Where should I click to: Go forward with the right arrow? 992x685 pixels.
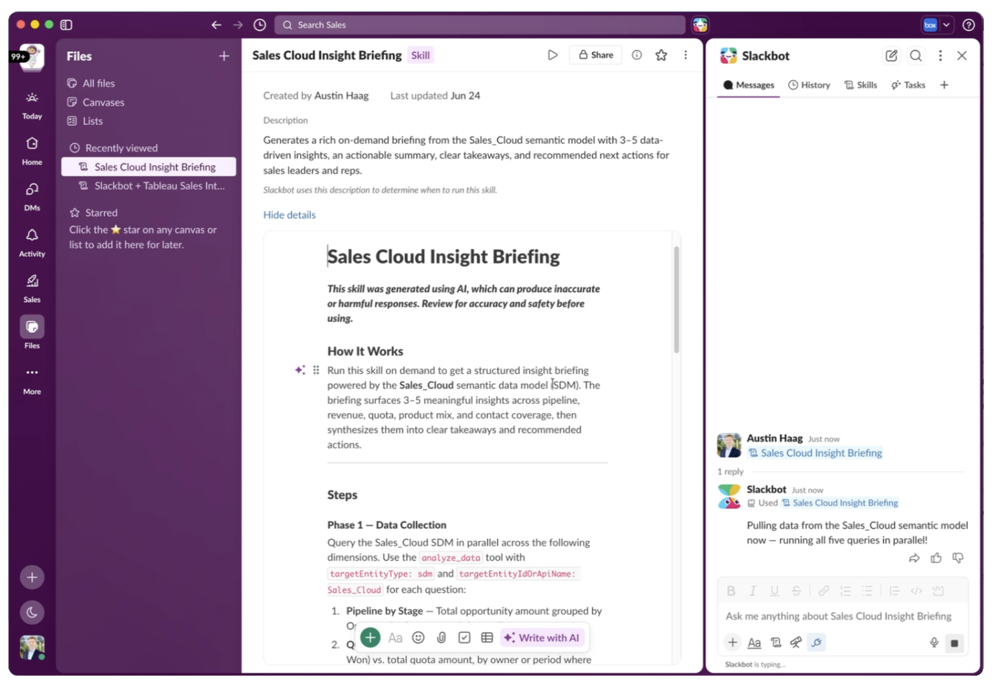(x=238, y=25)
